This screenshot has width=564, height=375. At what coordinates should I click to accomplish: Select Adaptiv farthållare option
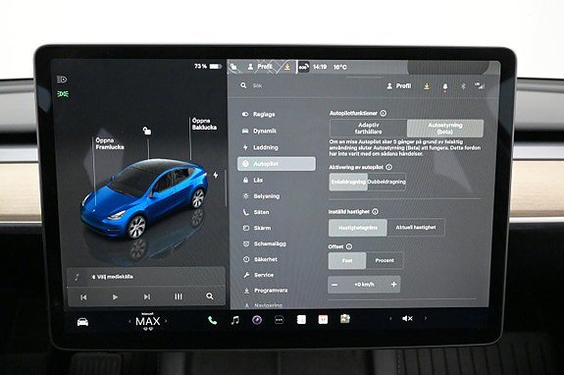pyautogui.click(x=369, y=129)
